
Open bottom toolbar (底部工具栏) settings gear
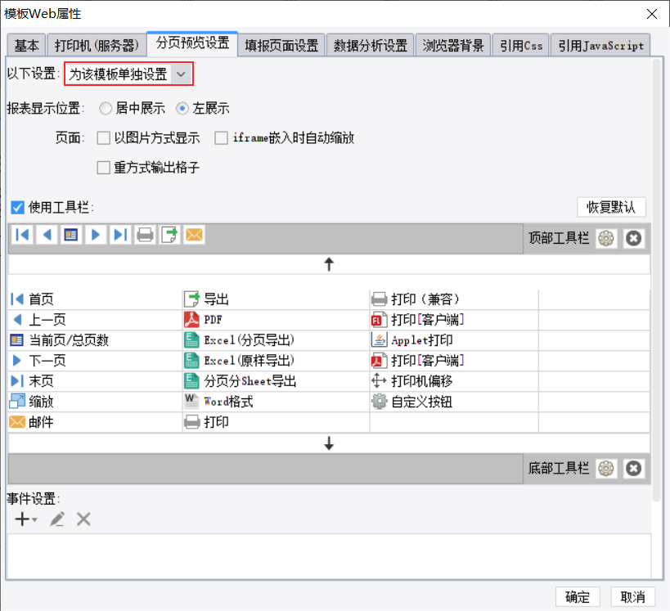[606, 469]
